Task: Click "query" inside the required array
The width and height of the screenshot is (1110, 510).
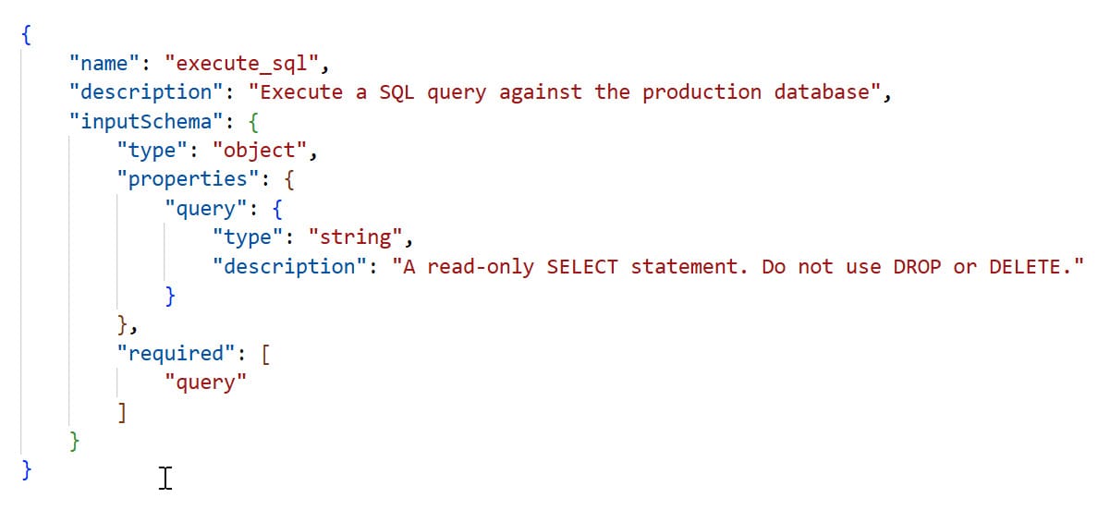Action: pos(205,382)
